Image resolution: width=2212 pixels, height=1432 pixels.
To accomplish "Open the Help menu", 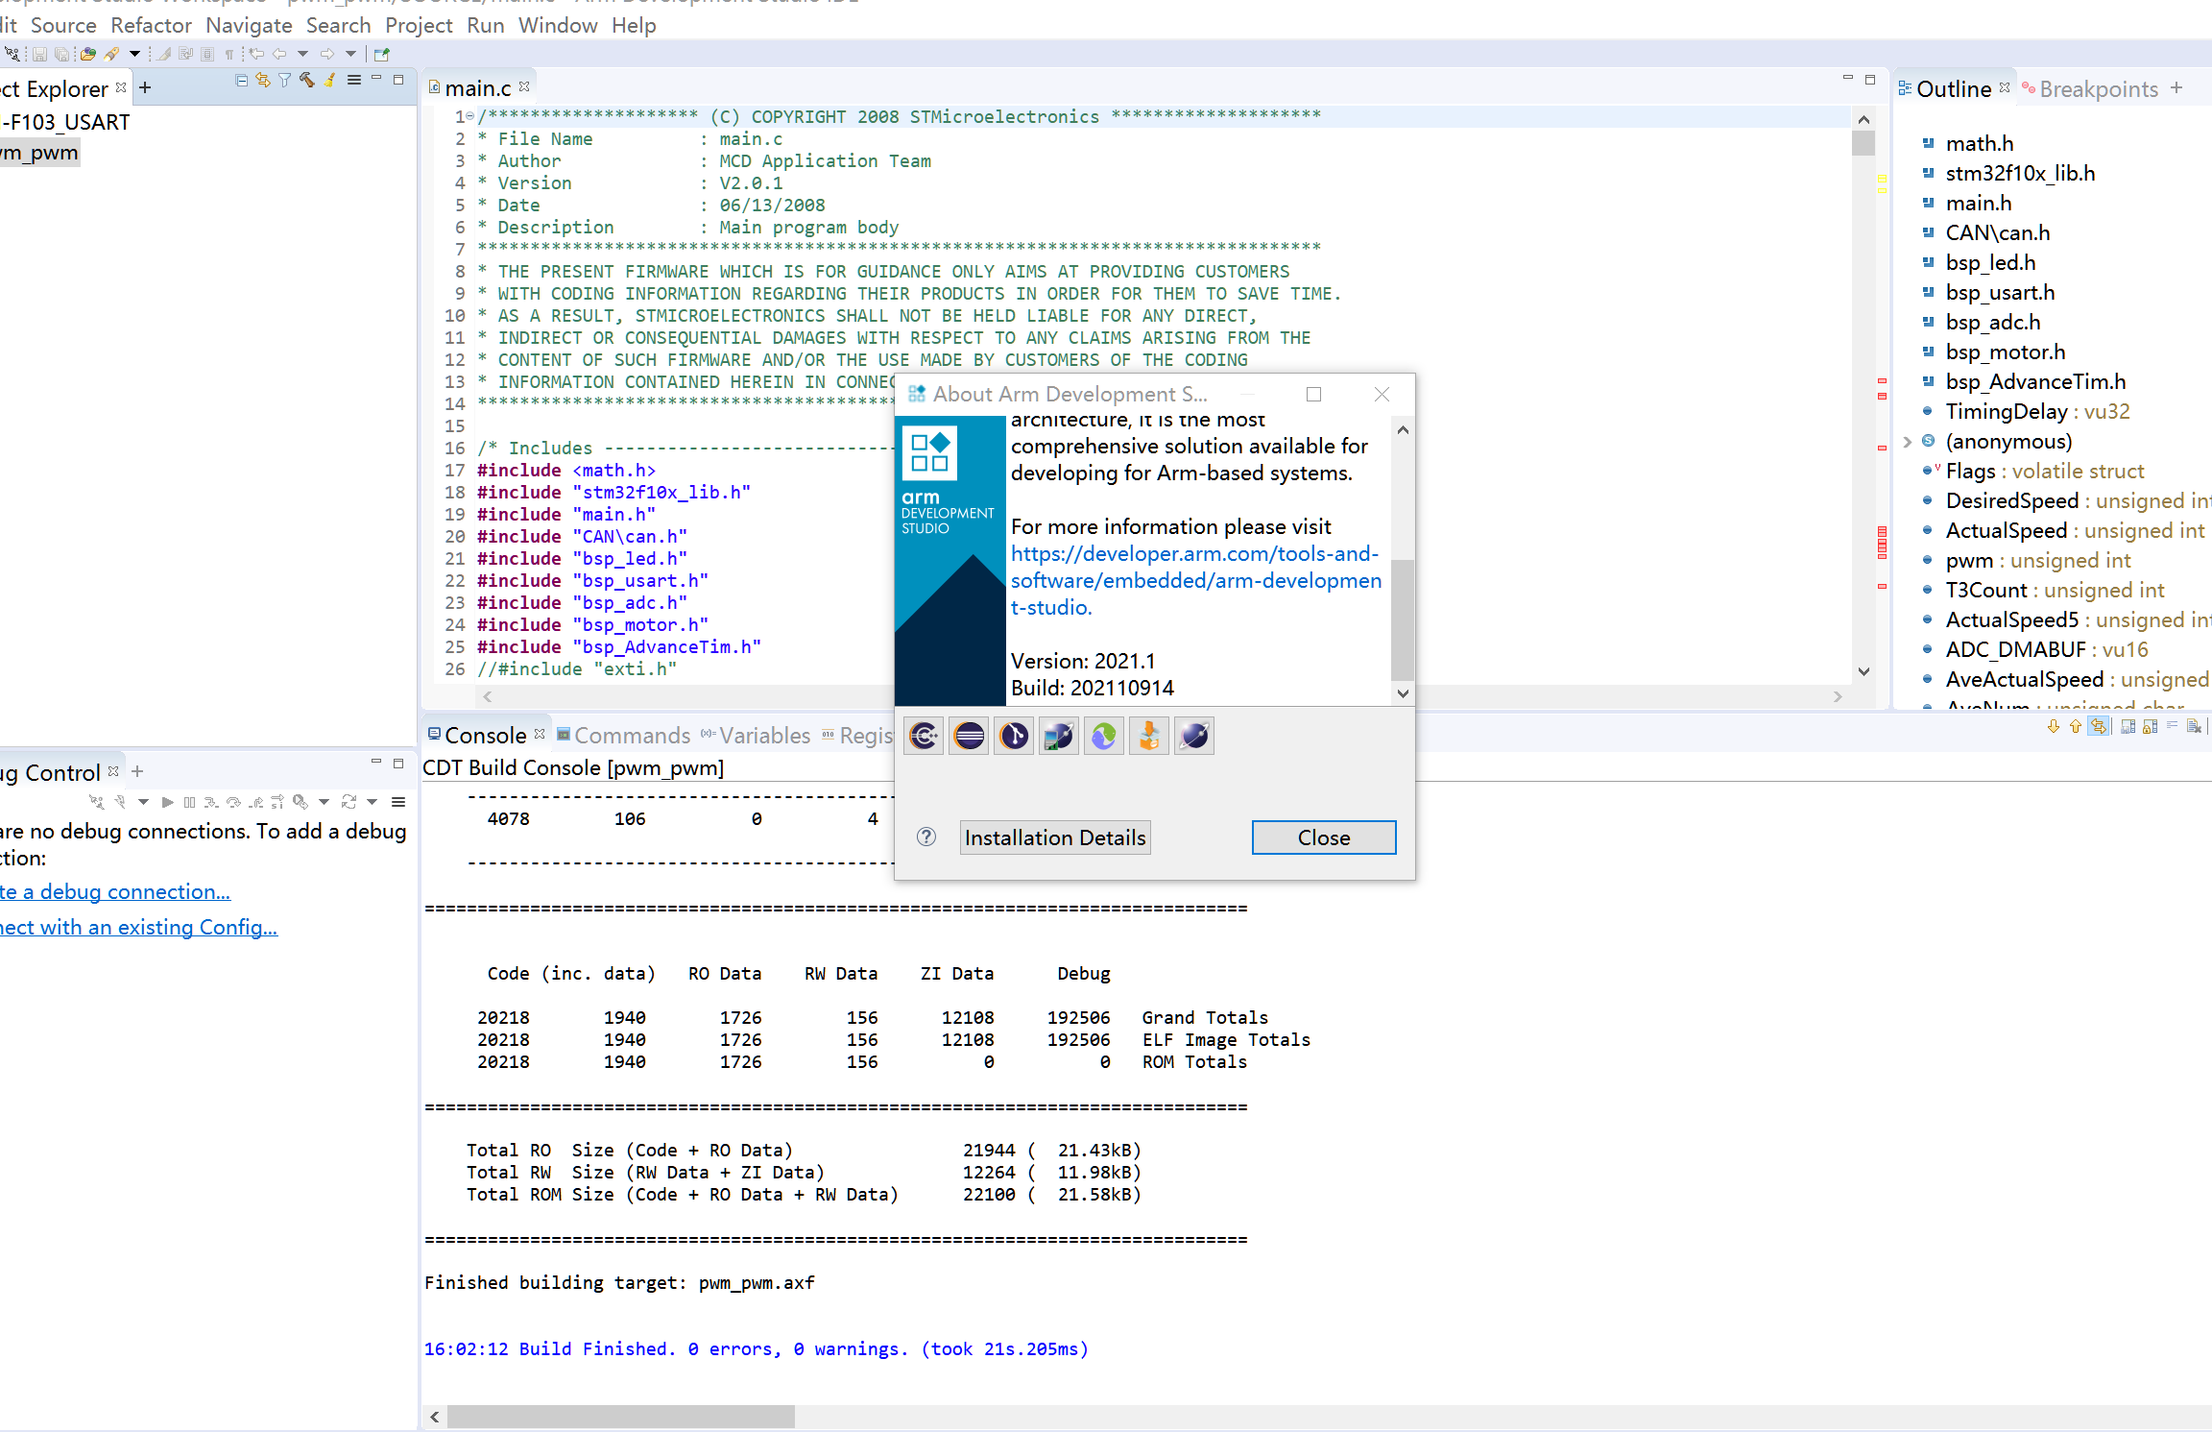I will (634, 25).
